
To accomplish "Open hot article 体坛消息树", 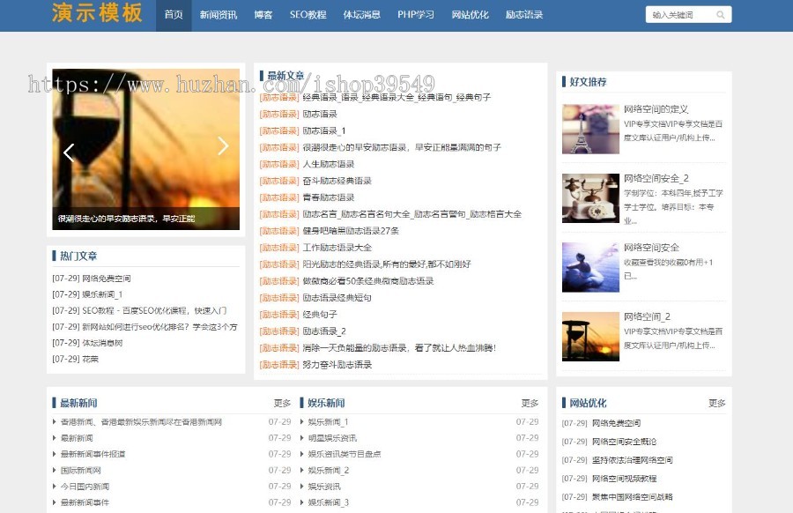I will tap(102, 343).
